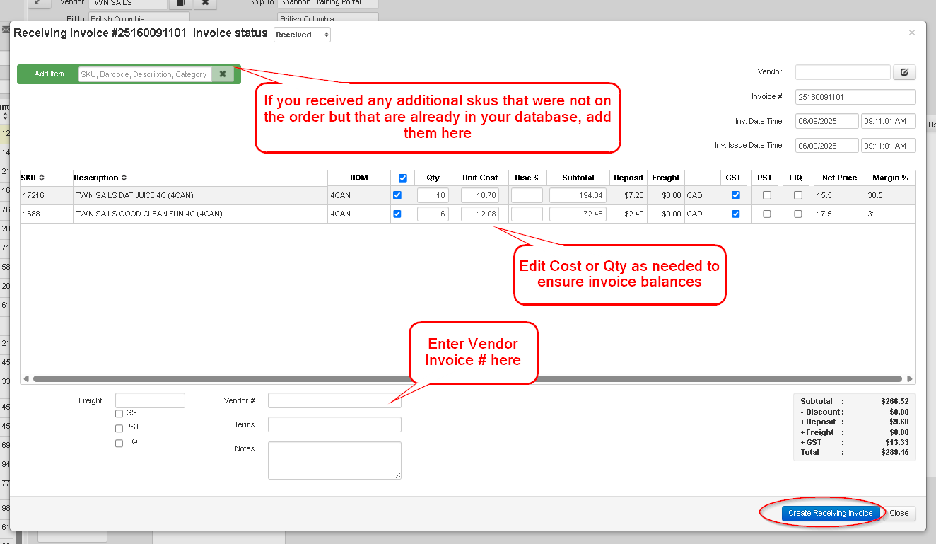The image size is (936, 544).
Task: Check the freight GST checkbox
Action: 119,414
